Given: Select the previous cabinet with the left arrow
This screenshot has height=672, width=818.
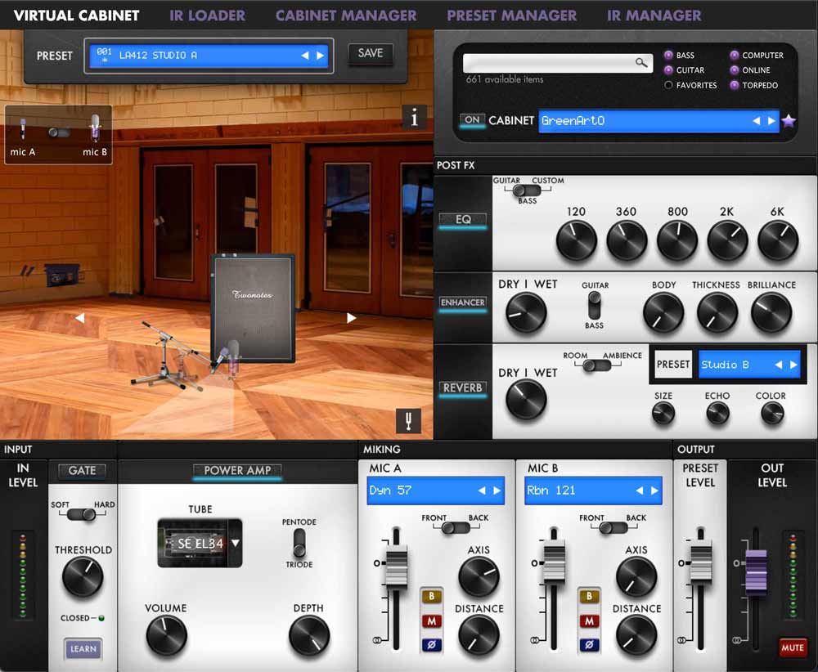Looking at the screenshot, I should (x=756, y=121).
